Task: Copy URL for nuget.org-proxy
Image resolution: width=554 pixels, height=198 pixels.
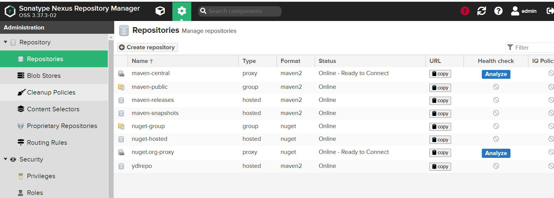Action: (440, 153)
